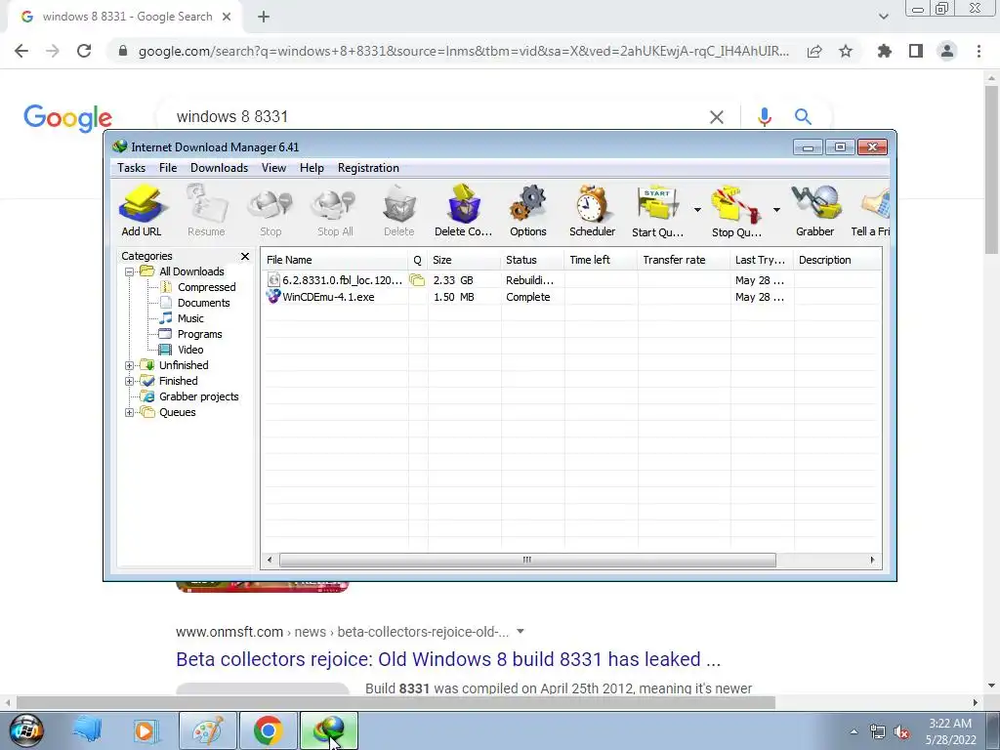Open the File menu
1000x750 pixels.
point(168,168)
